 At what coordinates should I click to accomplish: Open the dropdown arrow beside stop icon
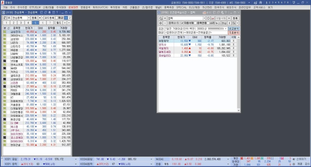coord(43,18)
